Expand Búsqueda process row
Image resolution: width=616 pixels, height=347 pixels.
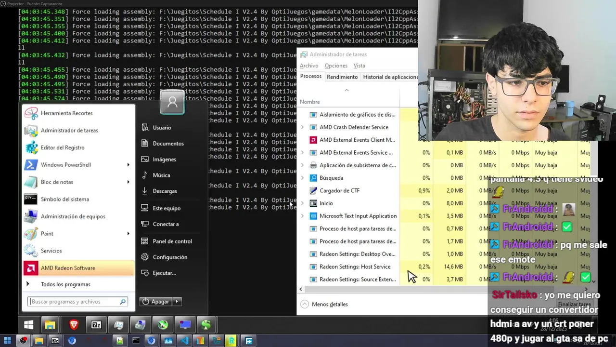302,178
